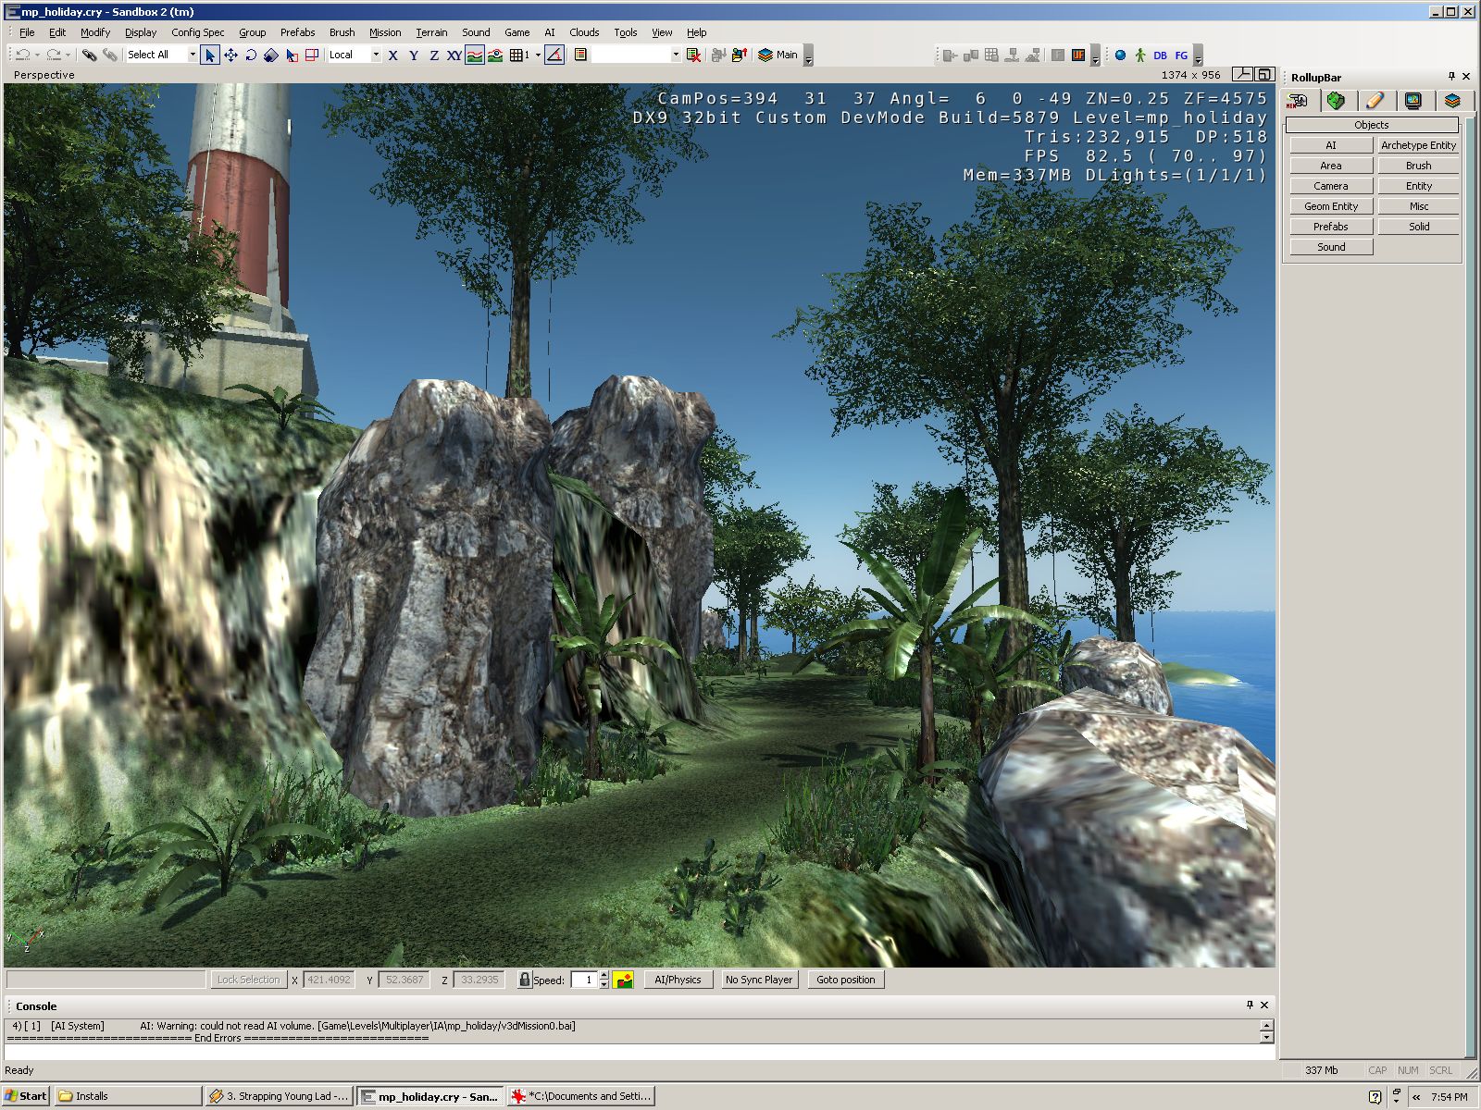Toggle angle snapping
Screen dimensions: 1481x1110
(554, 55)
